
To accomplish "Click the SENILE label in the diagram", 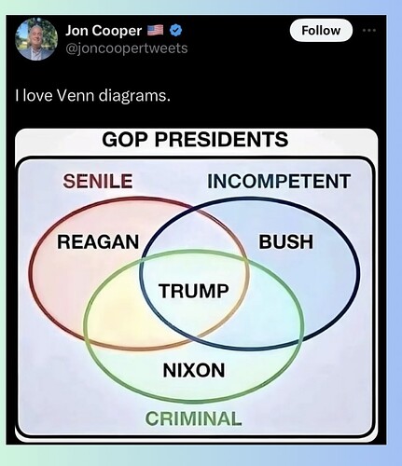I will (x=98, y=181).
